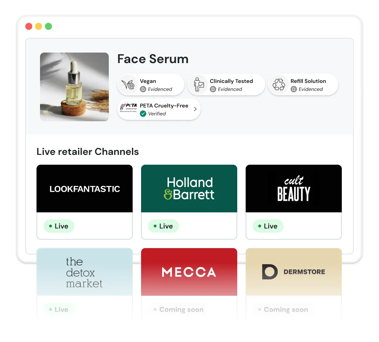Toggle the Live status on Holland & Barrett
Screen dimensions: 379x342
coord(163,226)
